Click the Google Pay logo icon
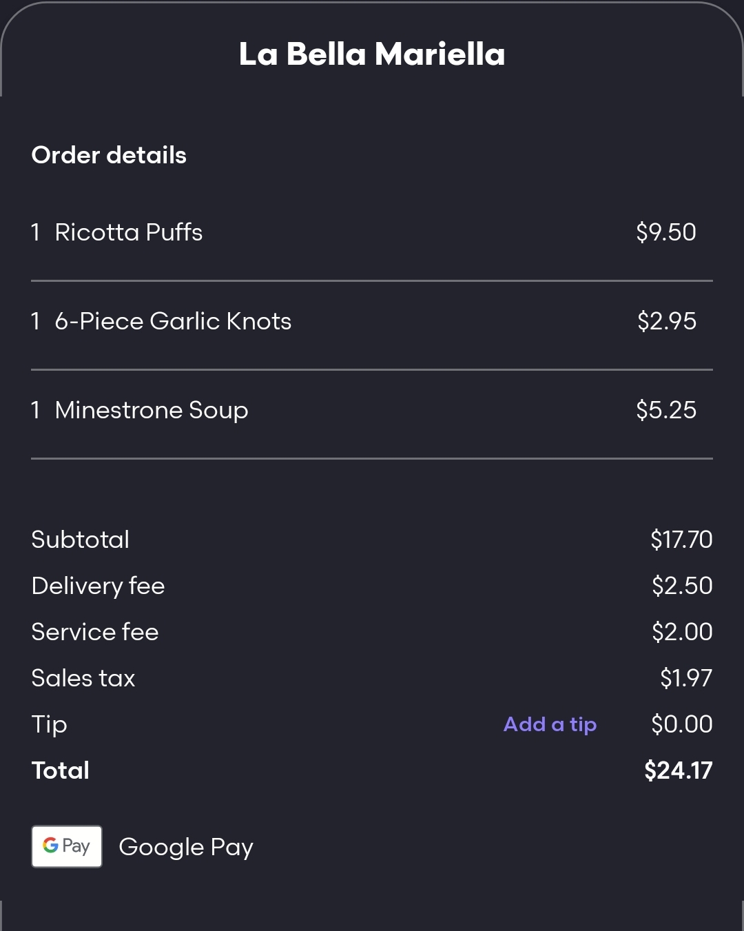This screenshot has height=931, width=744. [67, 846]
